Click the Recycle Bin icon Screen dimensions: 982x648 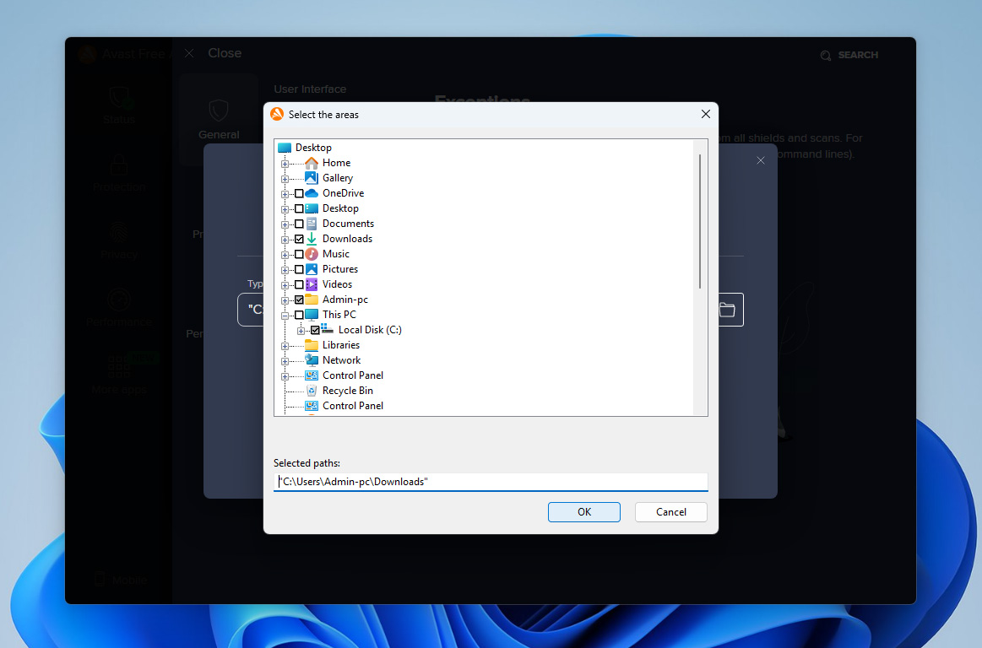click(312, 391)
